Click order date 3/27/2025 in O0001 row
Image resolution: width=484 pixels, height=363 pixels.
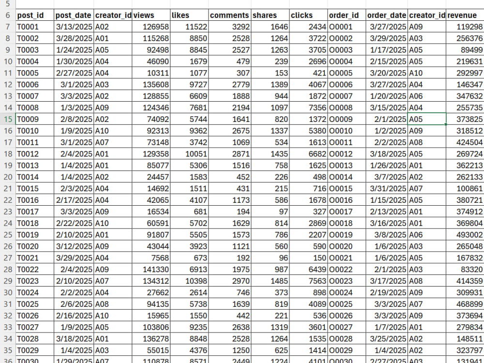coord(386,27)
